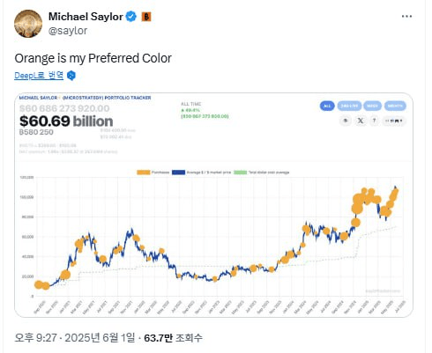This screenshot has width=432, height=353.
Task: Select the ALL time range tab
Action: point(327,106)
